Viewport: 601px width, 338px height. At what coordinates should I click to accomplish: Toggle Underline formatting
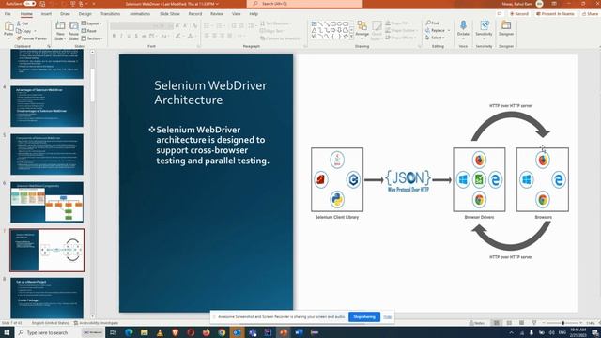pos(129,36)
